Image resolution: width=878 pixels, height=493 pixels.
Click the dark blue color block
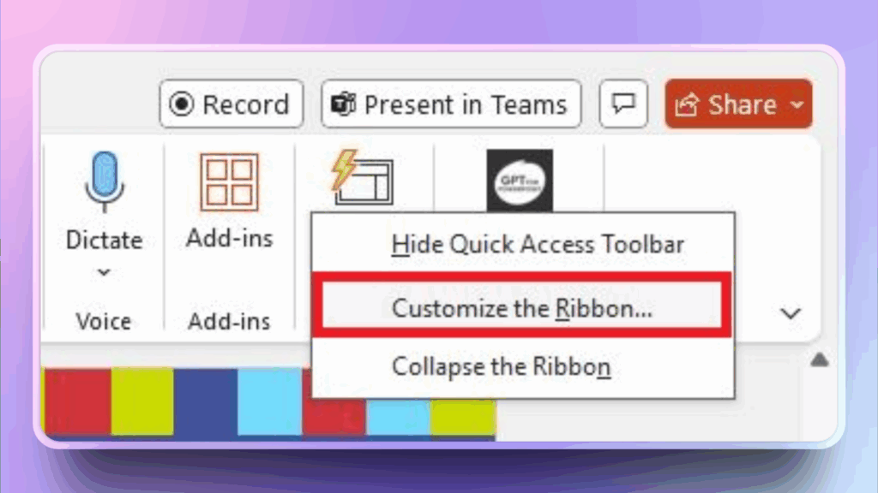205,401
